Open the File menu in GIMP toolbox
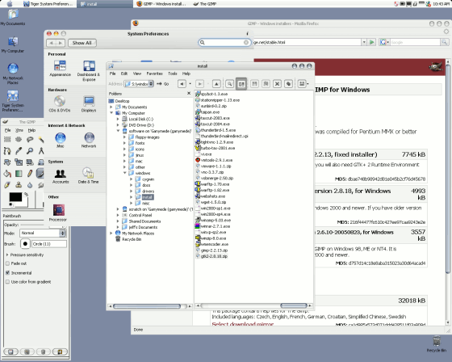 tap(8, 130)
